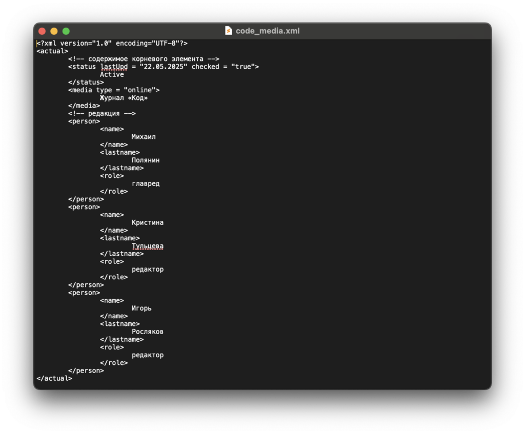Click the underlined lastname Тульцева
This screenshot has height=434, width=525.
[x=148, y=245]
